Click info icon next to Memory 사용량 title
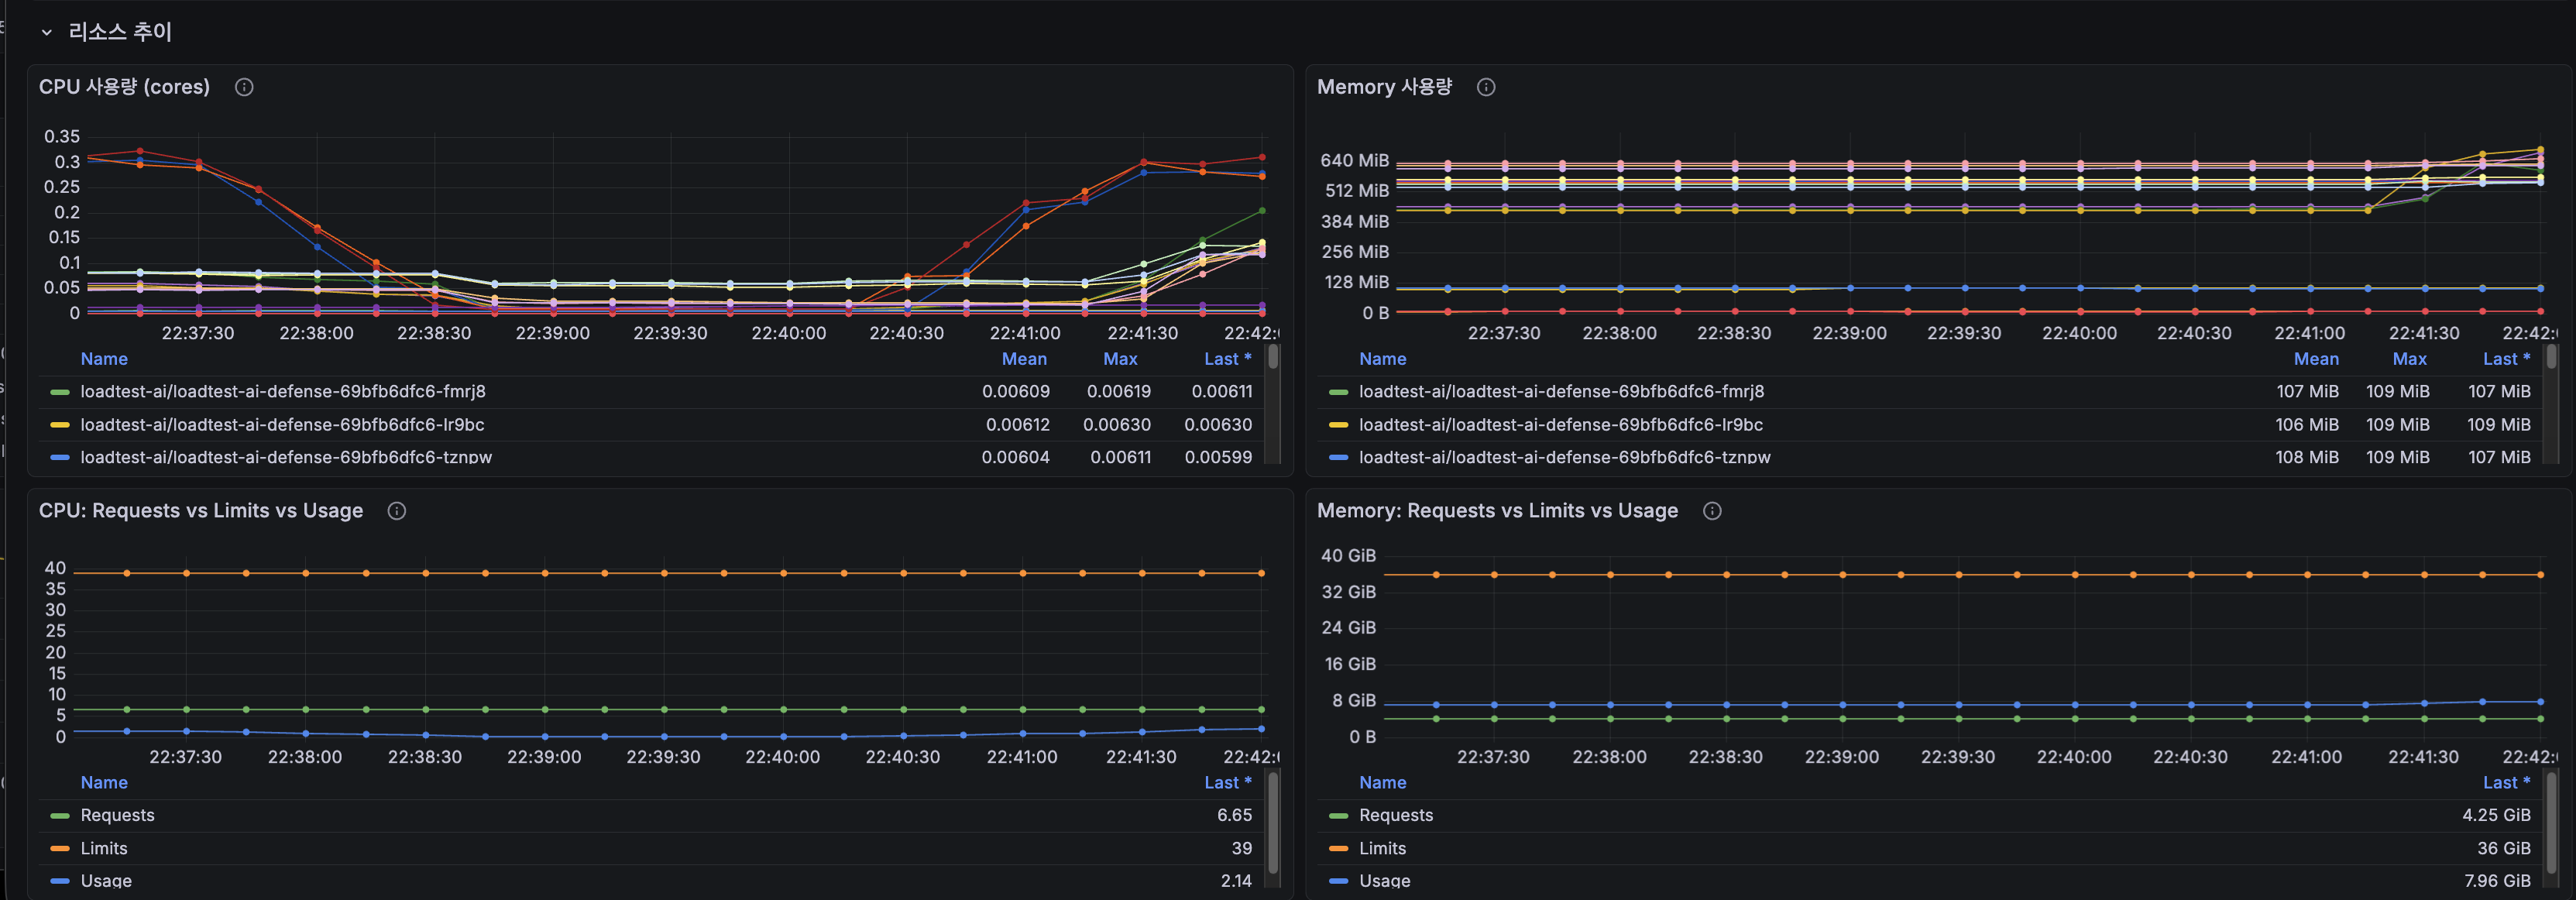Image resolution: width=2576 pixels, height=900 pixels. 1486,87
